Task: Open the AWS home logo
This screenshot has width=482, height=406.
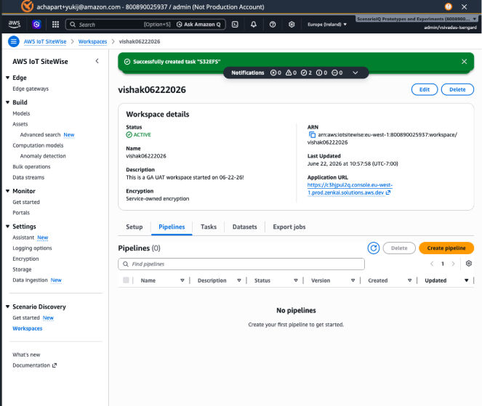Action: click(14, 24)
